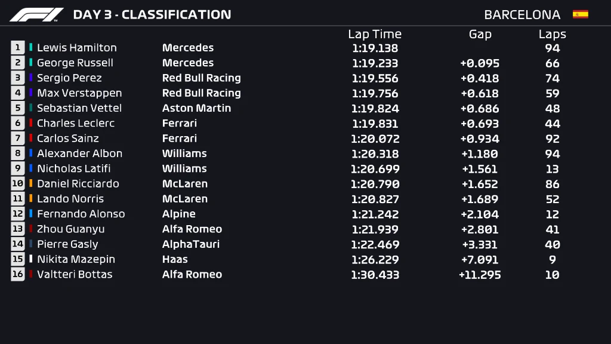Click Red Bull Racing next to Sergio Perez
Viewport: 611px width, 344px height.
pos(201,78)
